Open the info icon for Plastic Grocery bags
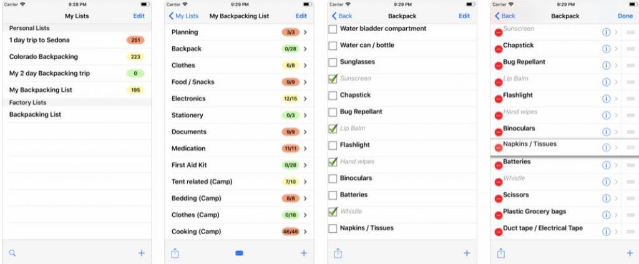This screenshot has height=264, width=639. tap(607, 215)
